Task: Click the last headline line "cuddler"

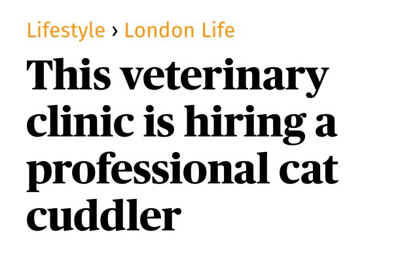Action: (102, 215)
